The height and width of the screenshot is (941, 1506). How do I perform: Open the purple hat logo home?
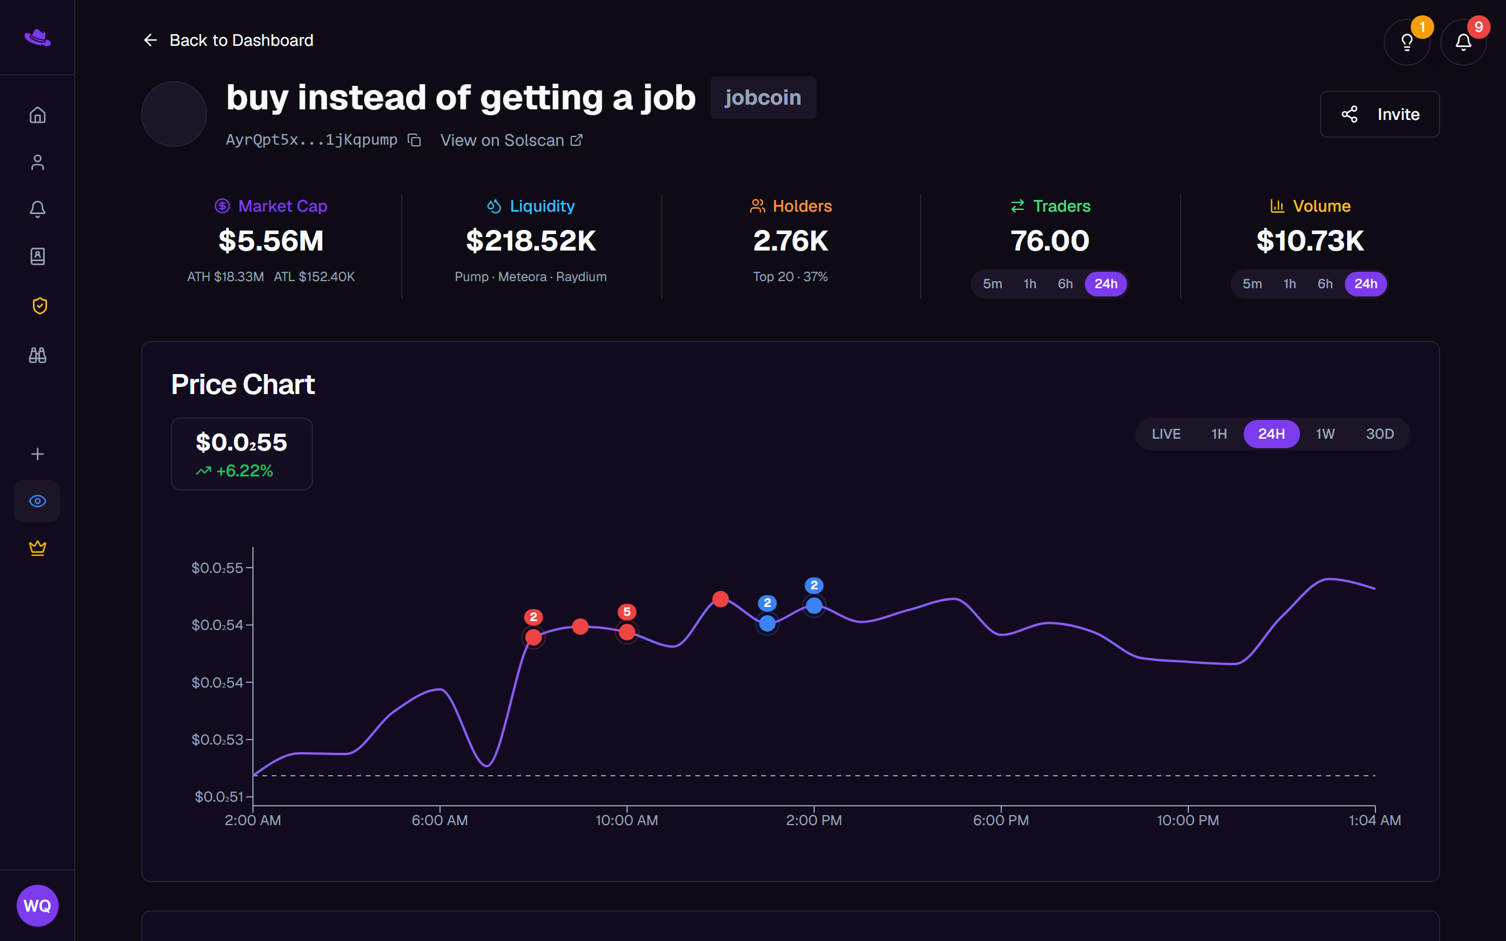(x=37, y=37)
